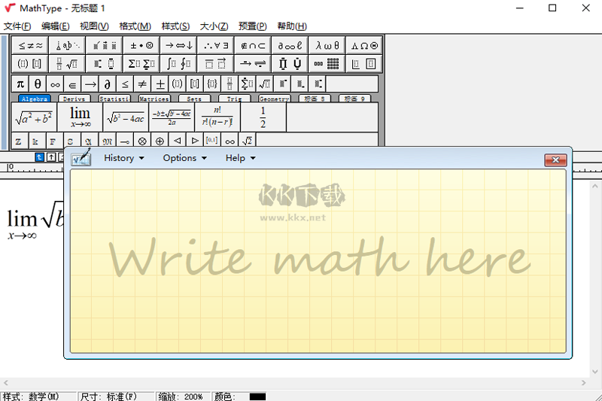Insert the quadratic formula expression
The width and height of the screenshot is (602, 401).
coord(172,117)
